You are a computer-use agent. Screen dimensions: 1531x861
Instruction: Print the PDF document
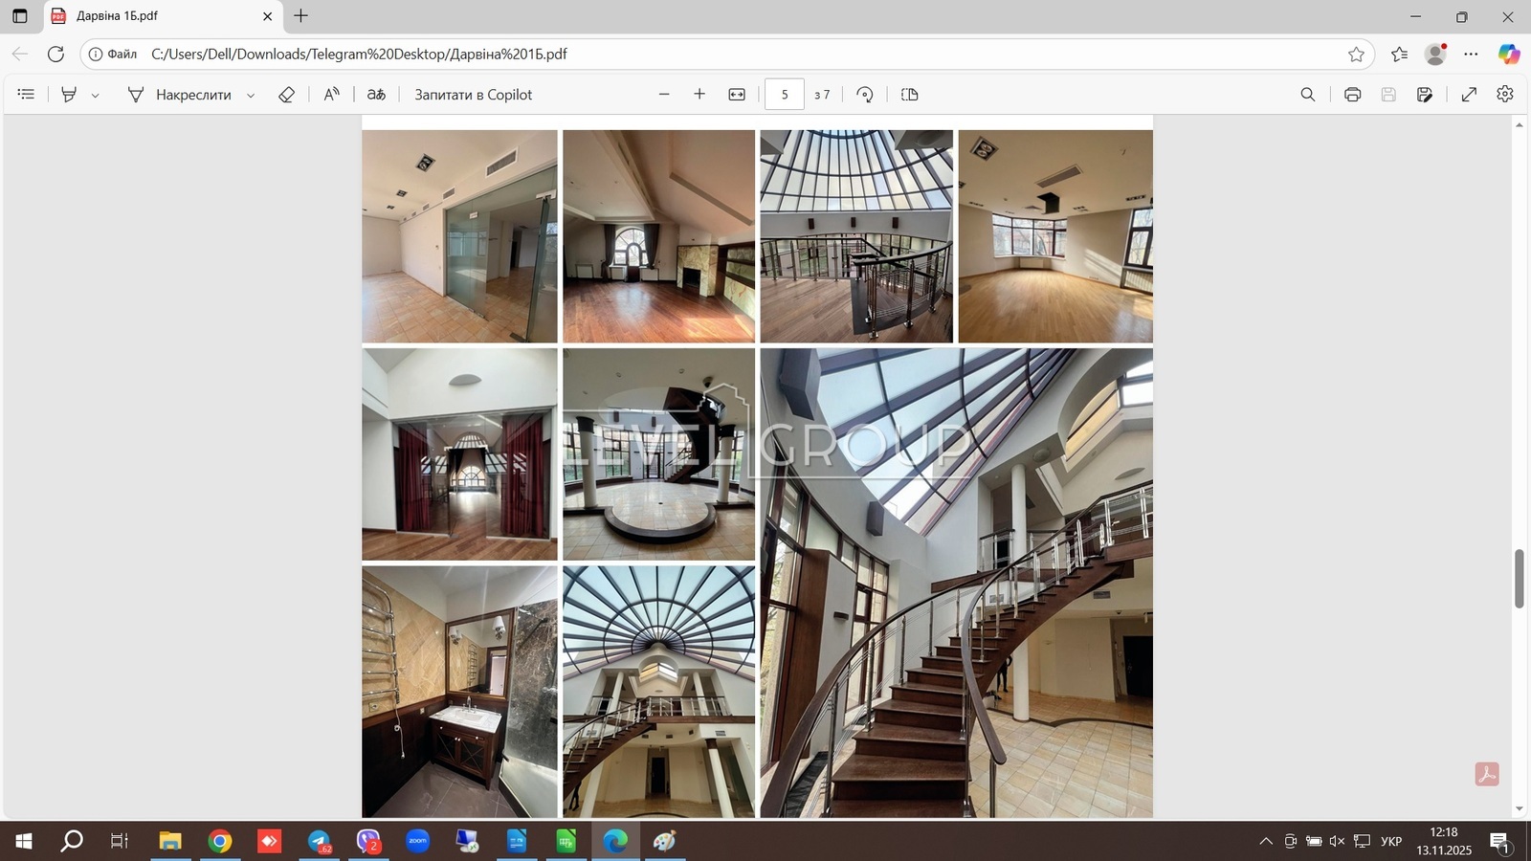coord(1352,94)
